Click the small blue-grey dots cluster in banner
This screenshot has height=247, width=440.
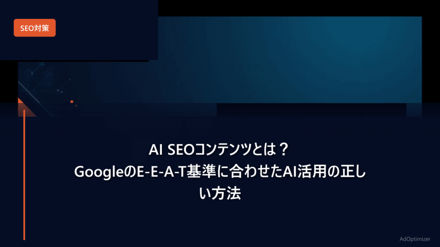point(59,91)
